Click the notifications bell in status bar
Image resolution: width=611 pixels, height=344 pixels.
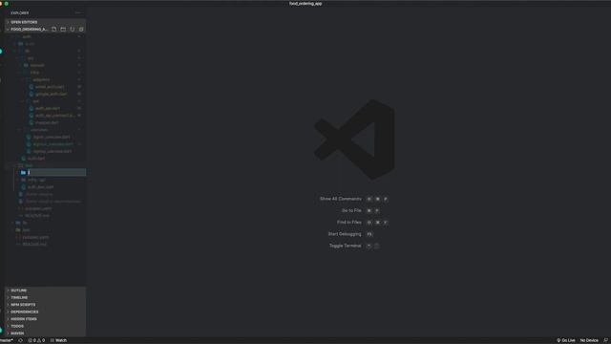pyautogui.click(x=606, y=340)
